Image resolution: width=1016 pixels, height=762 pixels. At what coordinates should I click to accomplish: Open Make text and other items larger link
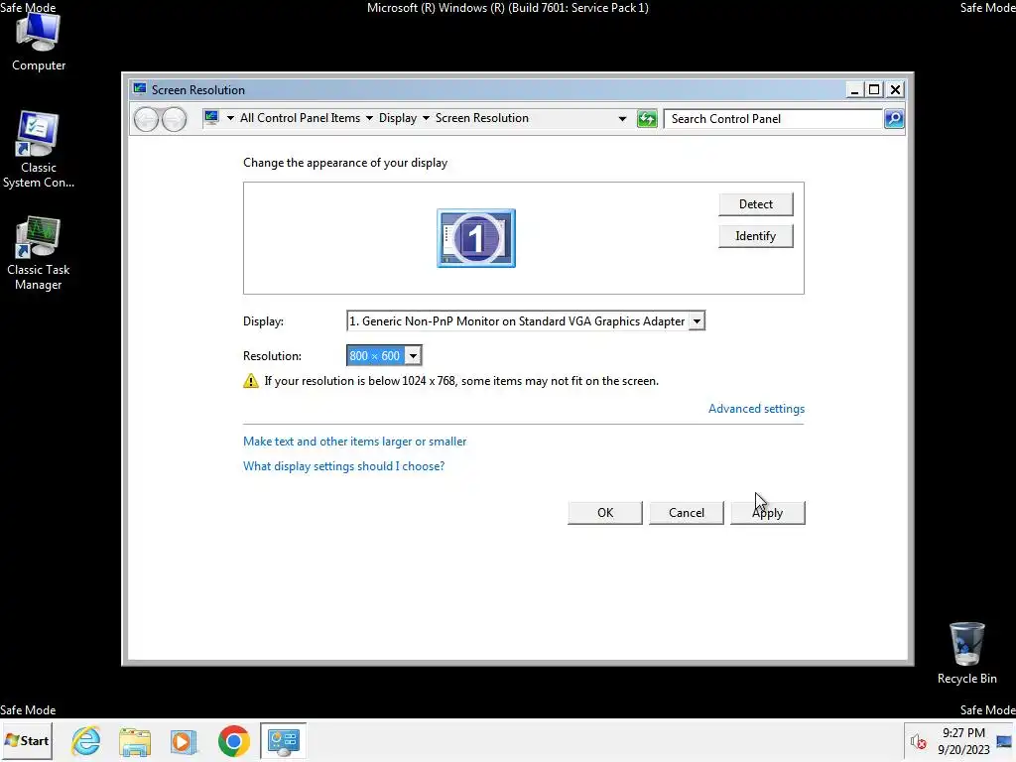pyautogui.click(x=354, y=442)
